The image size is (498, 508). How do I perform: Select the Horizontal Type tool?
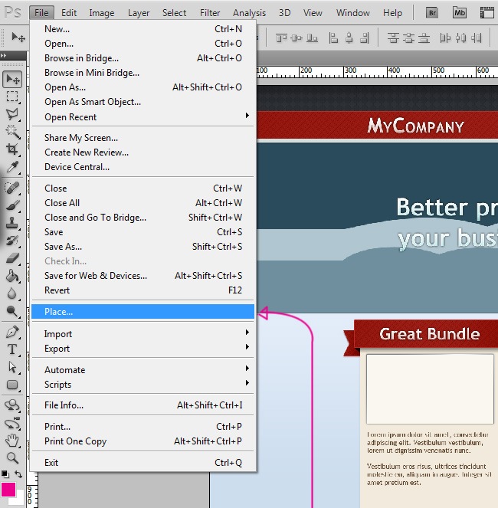click(x=12, y=349)
